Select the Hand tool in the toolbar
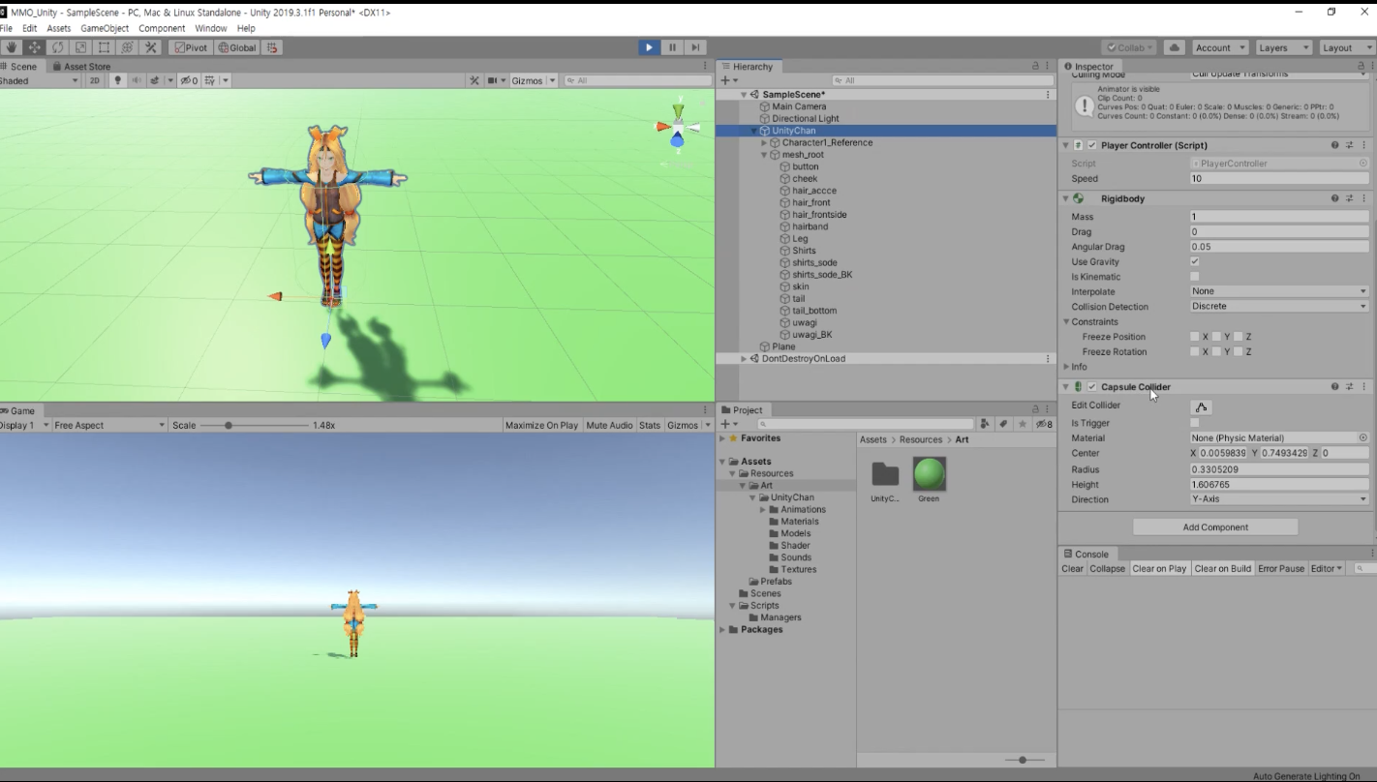This screenshot has width=1377, height=782. point(12,47)
